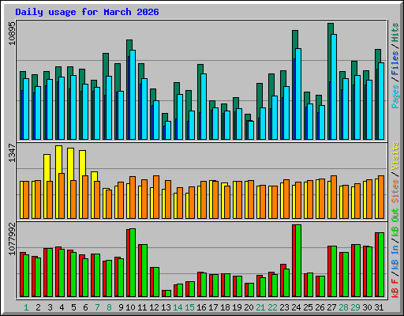Click the green kB Out bar for day 31

point(381,265)
